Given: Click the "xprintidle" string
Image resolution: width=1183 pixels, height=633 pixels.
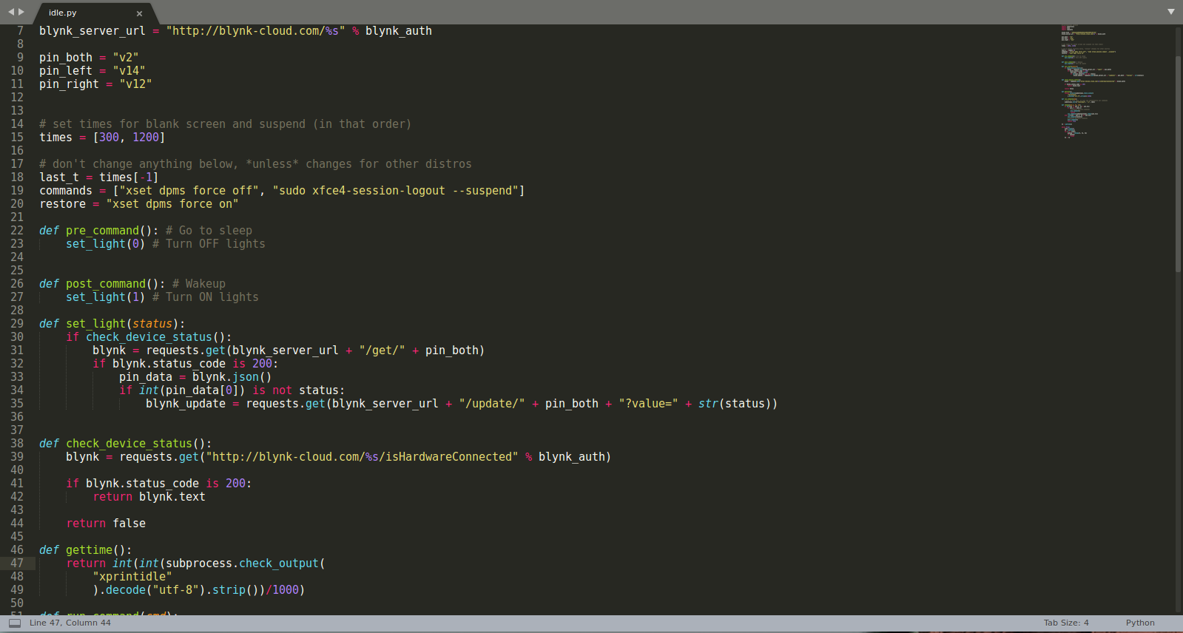Looking at the screenshot, I should pyautogui.click(x=132, y=577).
